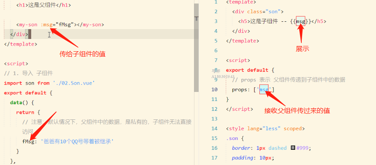376x165 pixels.
Task: Click the '<script>' tag on line 7
Action: click(x=238, y=60)
